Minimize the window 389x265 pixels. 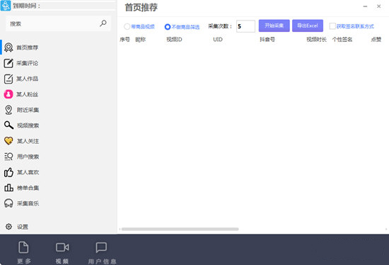[x=365, y=6]
